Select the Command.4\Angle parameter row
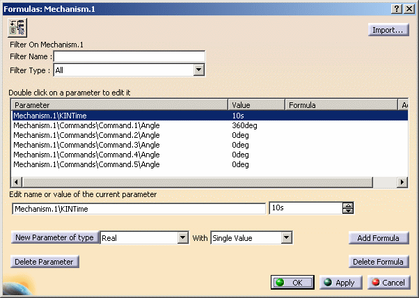 point(210,155)
